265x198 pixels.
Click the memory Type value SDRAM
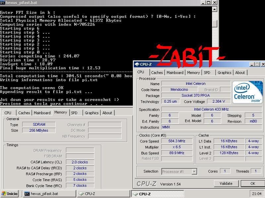[39, 124]
